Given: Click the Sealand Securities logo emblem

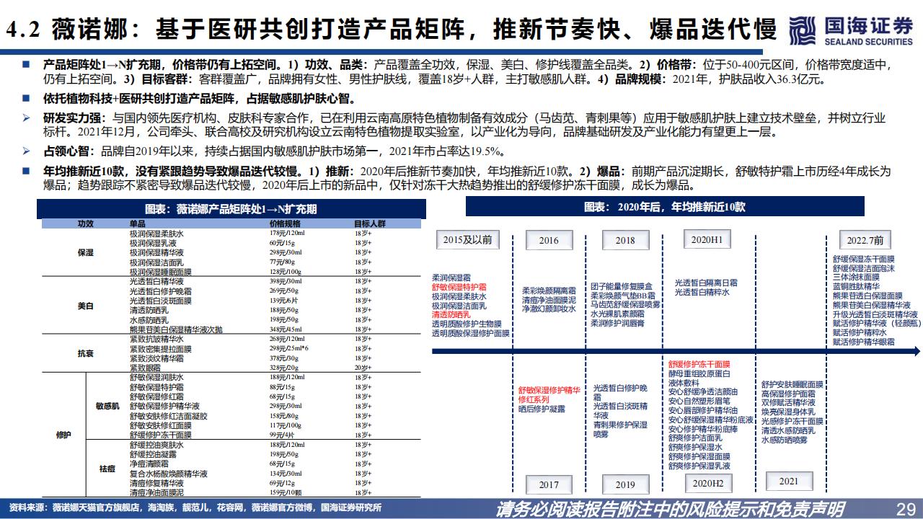Looking at the screenshot, I should pyautogui.click(x=803, y=30).
